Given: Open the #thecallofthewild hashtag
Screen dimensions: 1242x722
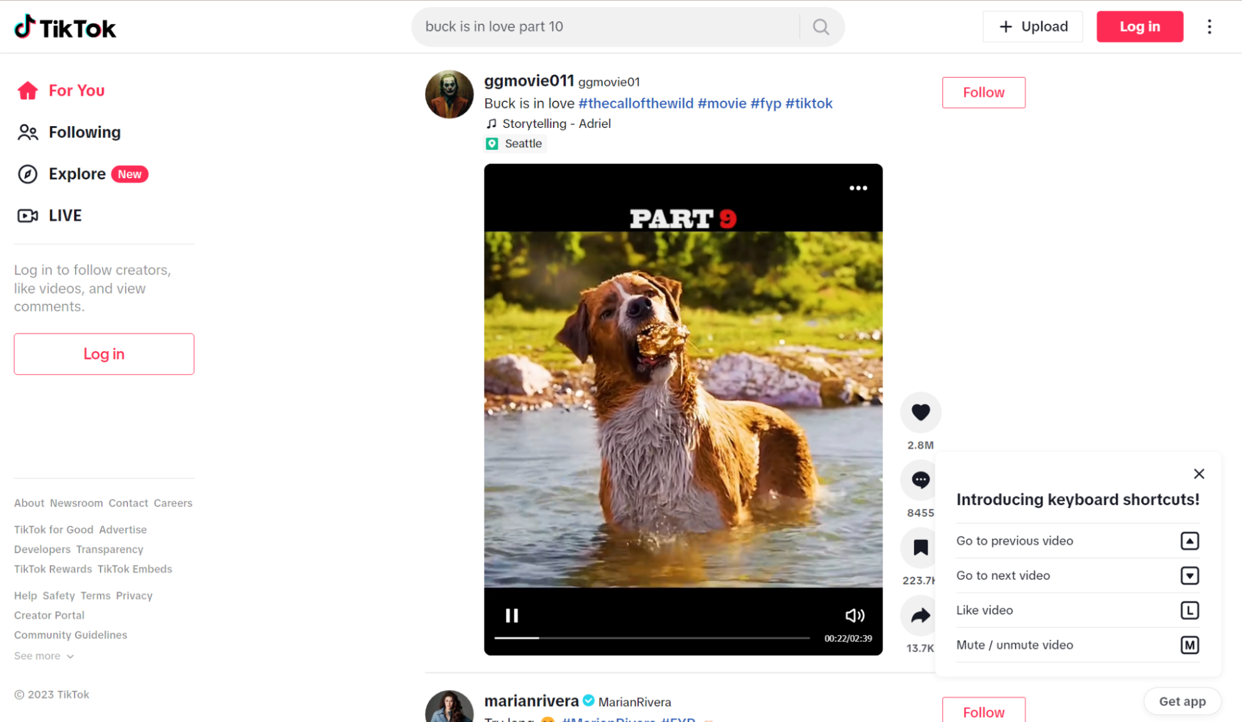Looking at the screenshot, I should (x=636, y=104).
